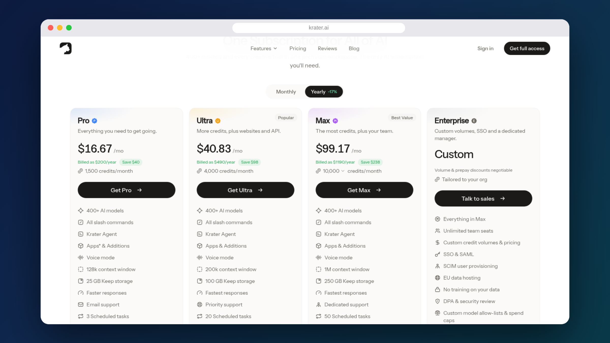The width and height of the screenshot is (610, 343).
Task: Click credits icon beside 1,500 credits/month
Action: (80, 171)
